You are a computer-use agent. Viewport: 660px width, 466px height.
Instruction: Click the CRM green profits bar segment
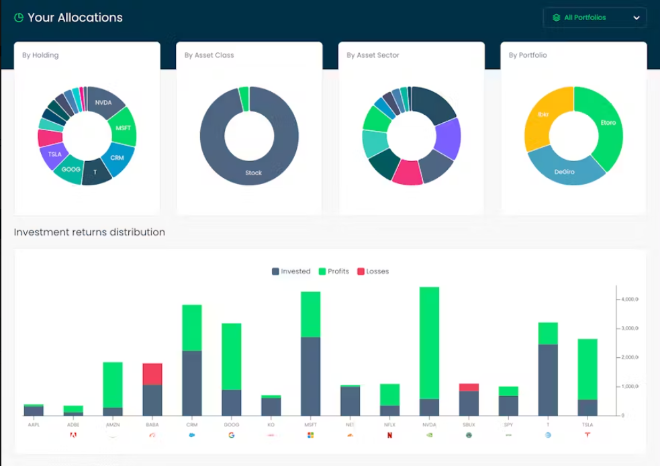[192, 328]
